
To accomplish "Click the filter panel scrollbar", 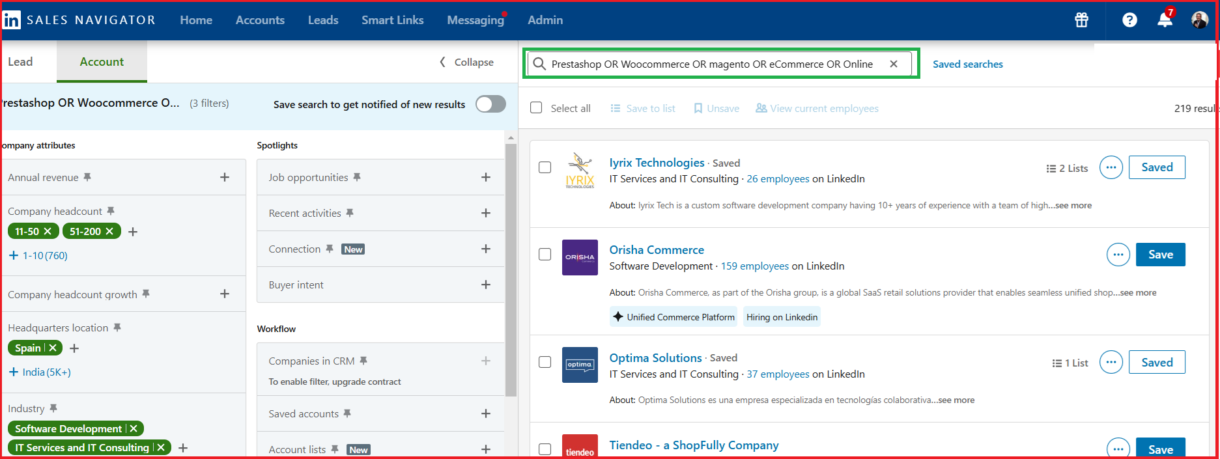I will [511, 270].
